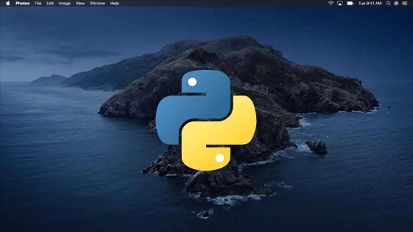Screen dimensions: 413x232
Task: Open the Apple menu
Action: (8, 3)
